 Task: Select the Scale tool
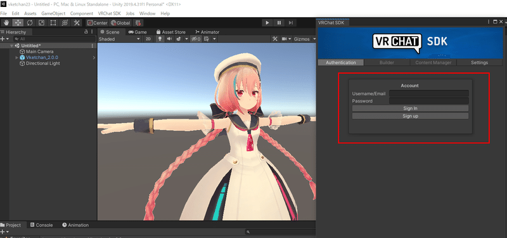pos(41,23)
